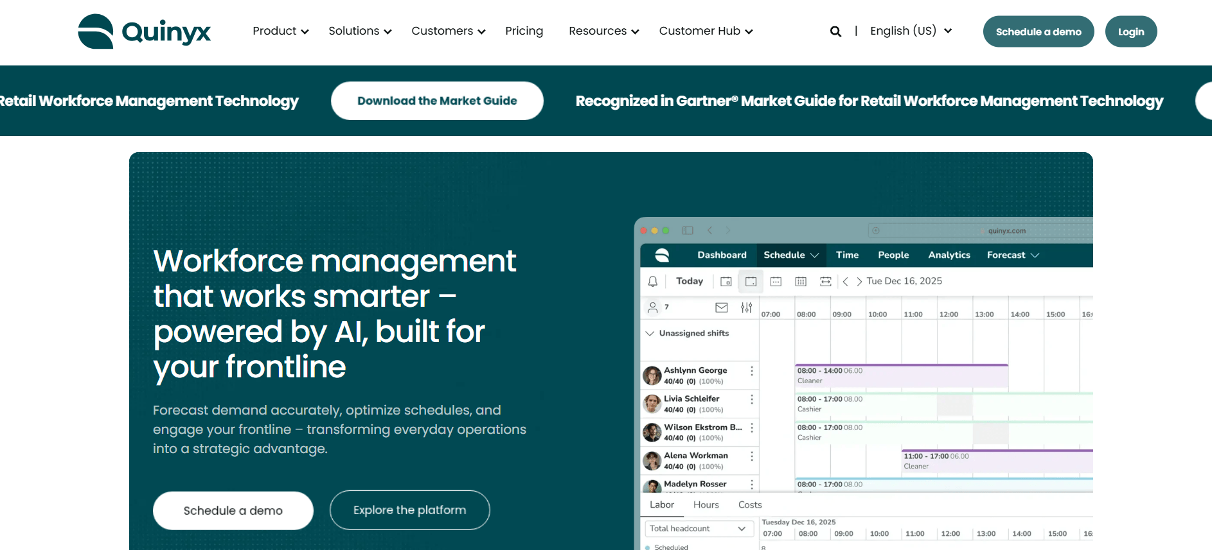The height and width of the screenshot is (550, 1212).
Task: Open the Pricing page link
Action: pyautogui.click(x=524, y=31)
